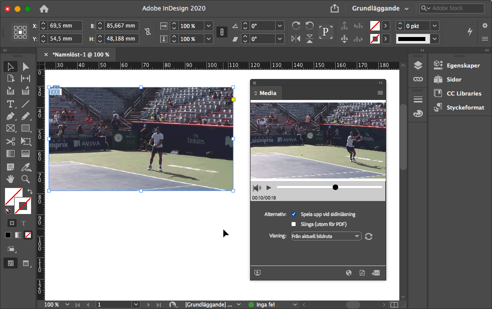Open the Media panel flyout menu
This screenshot has width=492, height=309.
click(x=380, y=93)
